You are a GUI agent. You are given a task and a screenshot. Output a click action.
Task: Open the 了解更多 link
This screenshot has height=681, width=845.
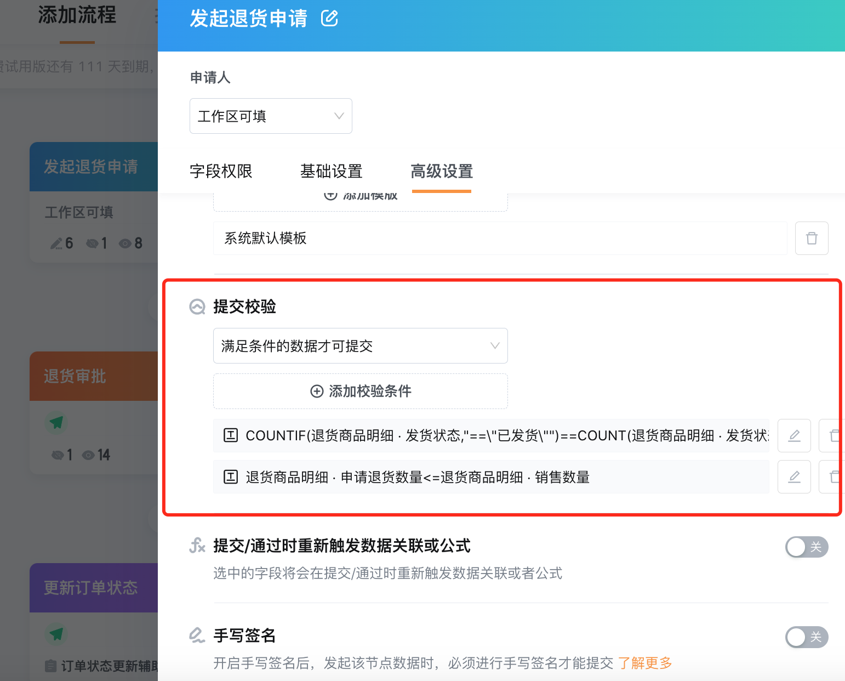pyautogui.click(x=645, y=663)
